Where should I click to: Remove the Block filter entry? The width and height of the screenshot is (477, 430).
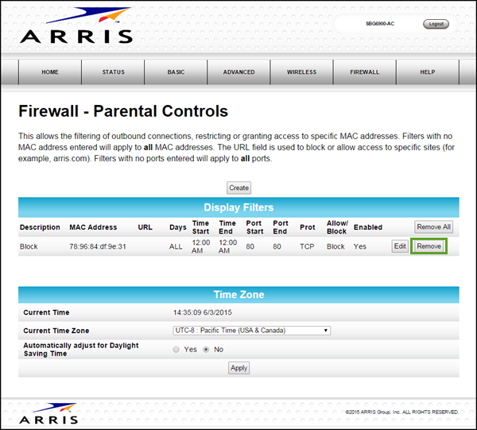[x=429, y=246]
